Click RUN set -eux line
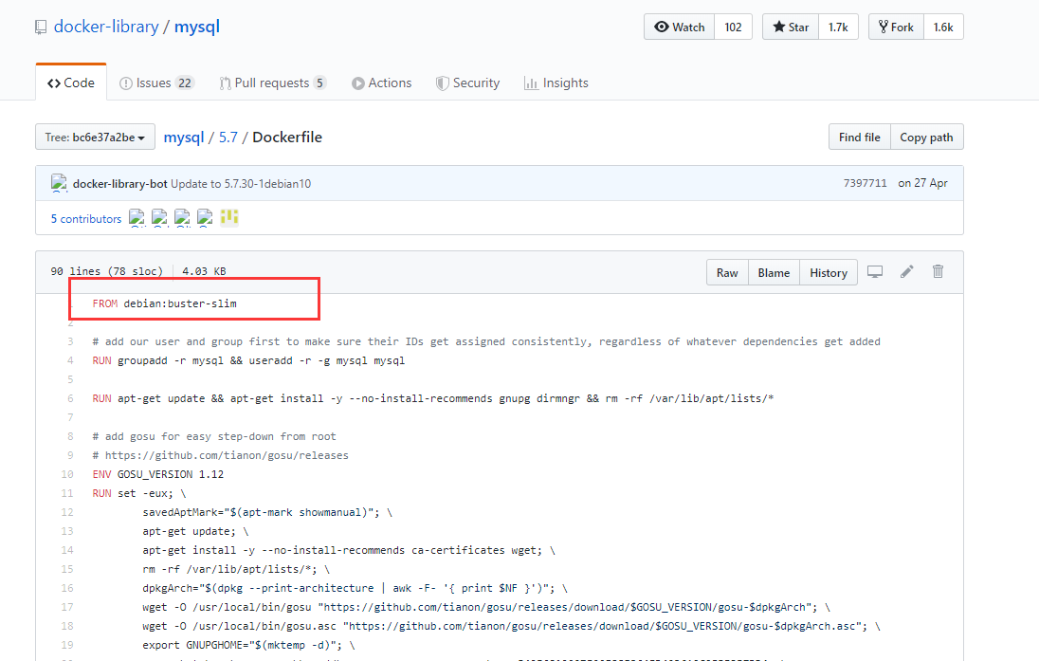This screenshot has width=1039, height=661. click(139, 493)
